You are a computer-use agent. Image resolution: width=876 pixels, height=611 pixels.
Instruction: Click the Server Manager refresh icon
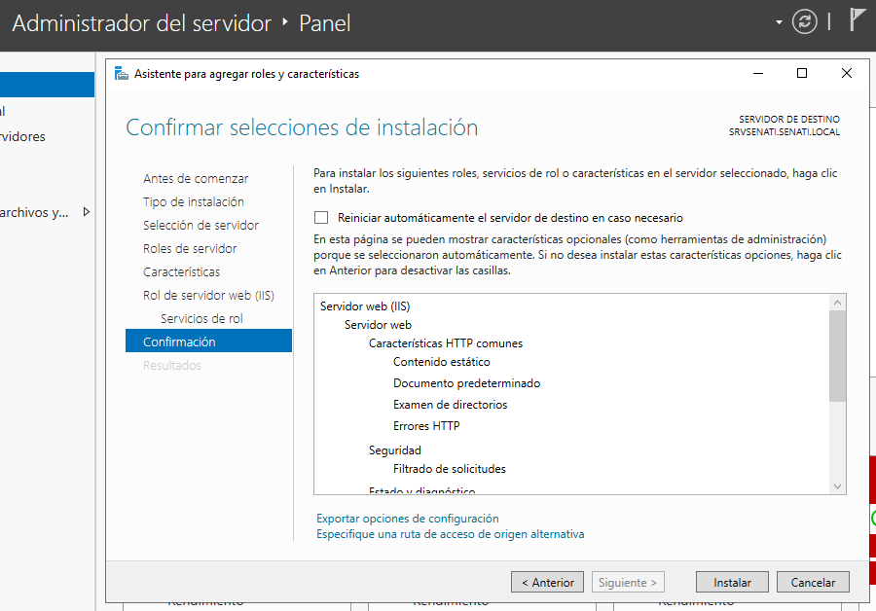[x=805, y=22]
